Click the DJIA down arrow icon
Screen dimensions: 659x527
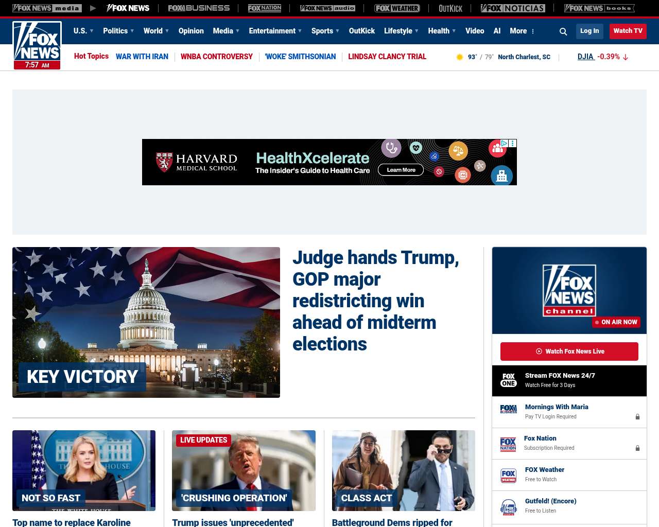point(626,57)
